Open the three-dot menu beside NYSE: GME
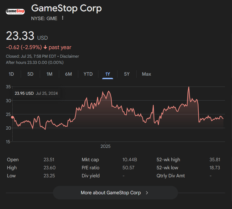Screen dimensions: 232x209 click(63, 18)
